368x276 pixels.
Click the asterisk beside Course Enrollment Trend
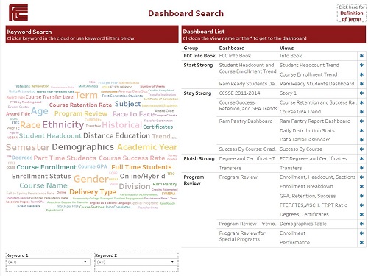pos(361,74)
